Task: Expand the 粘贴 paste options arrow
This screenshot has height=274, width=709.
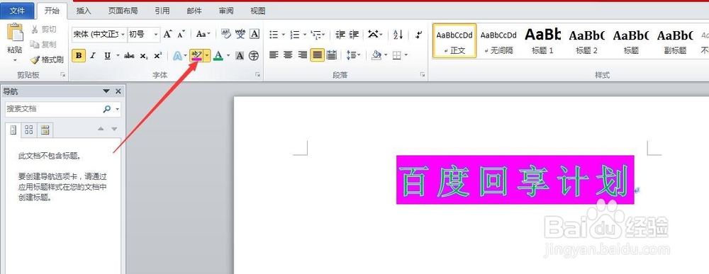Action: click(15, 60)
